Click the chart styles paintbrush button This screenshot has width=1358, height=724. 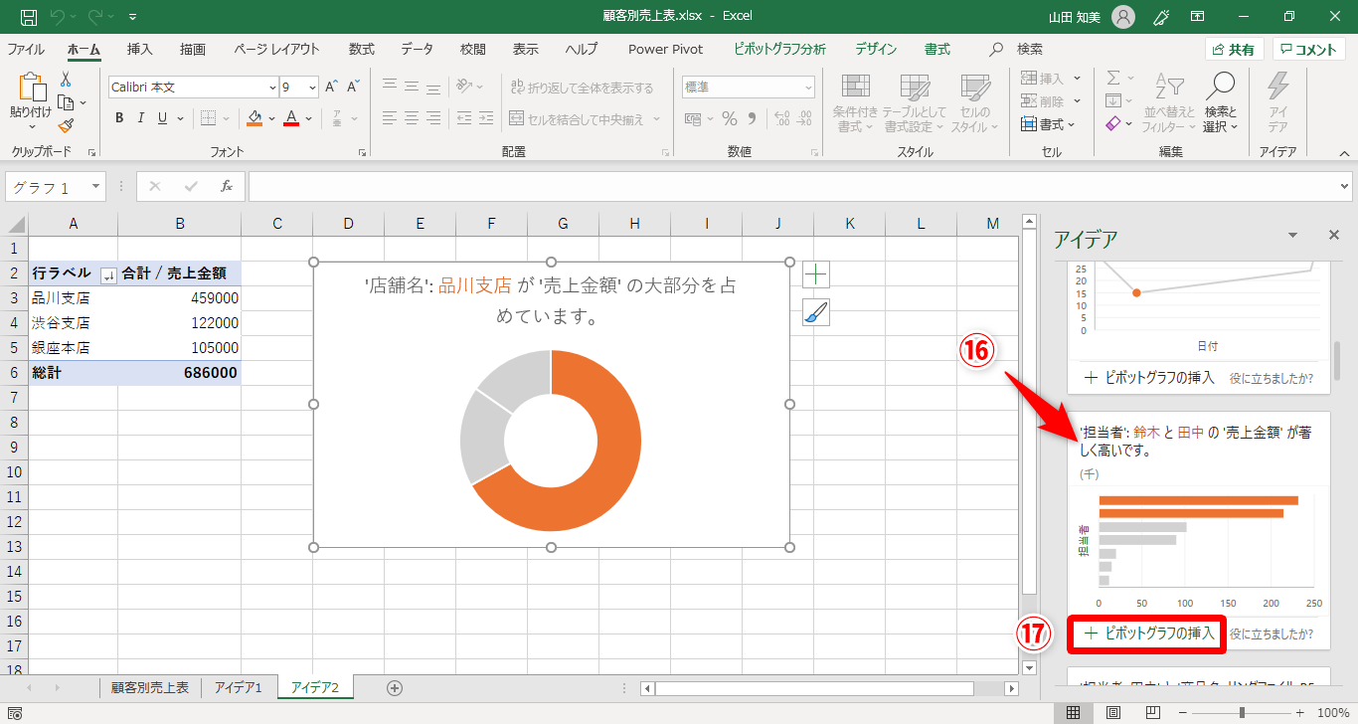point(816,313)
